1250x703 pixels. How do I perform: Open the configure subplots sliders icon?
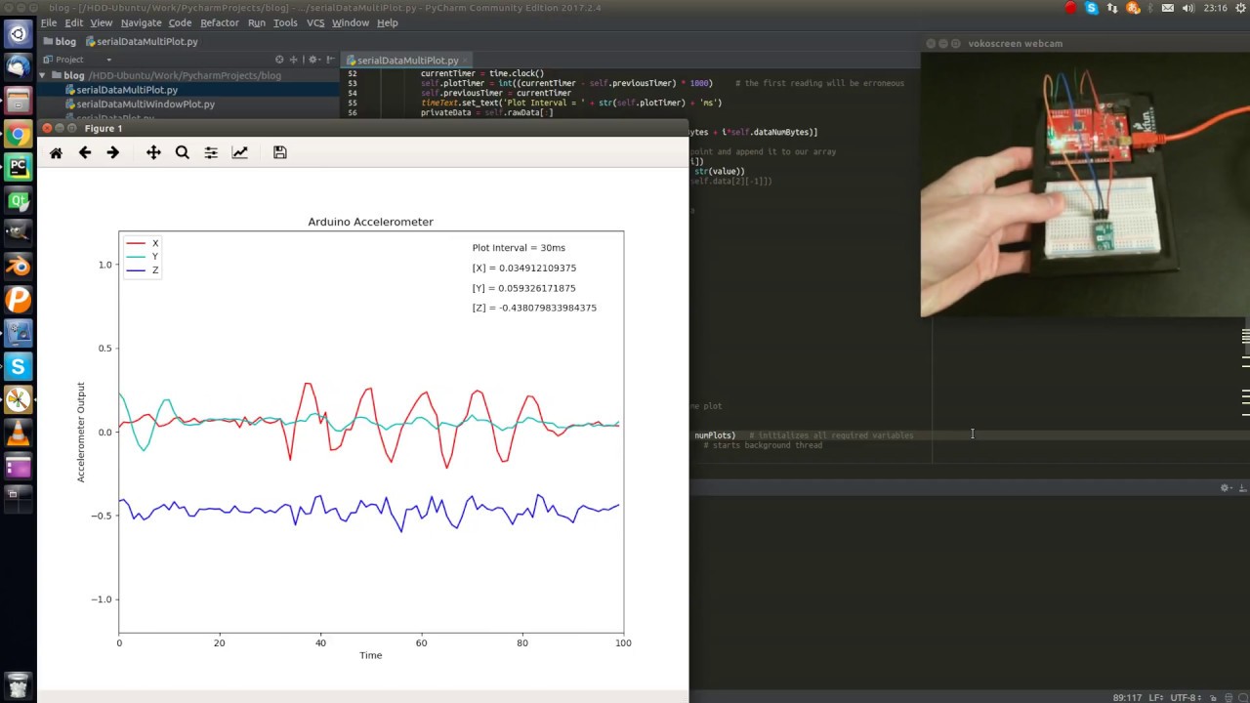(211, 153)
